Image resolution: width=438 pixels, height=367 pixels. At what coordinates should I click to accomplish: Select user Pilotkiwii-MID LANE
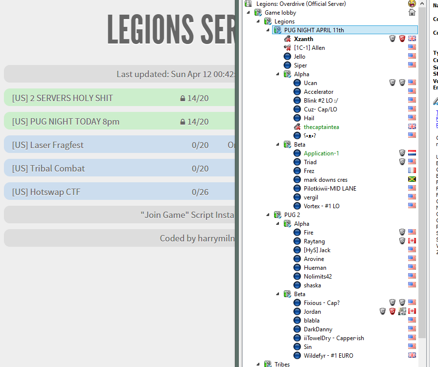pyautogui.click(x=330, y=189)
